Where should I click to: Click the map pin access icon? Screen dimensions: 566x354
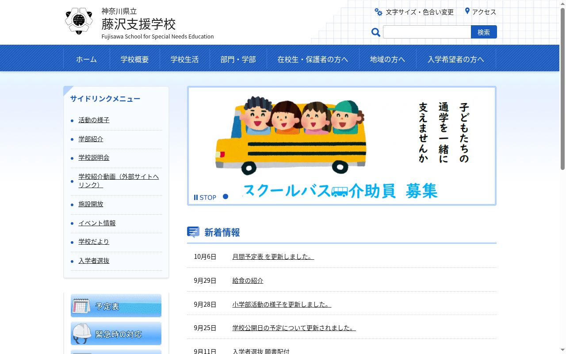(467, 12)
